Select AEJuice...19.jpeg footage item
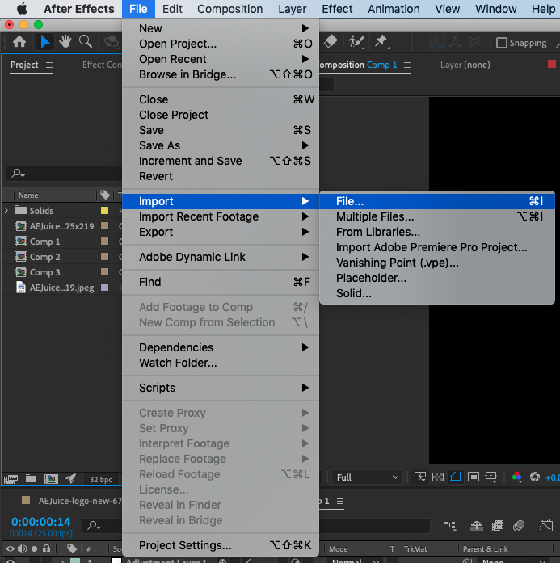560x563 pixels. click(61, 288)
